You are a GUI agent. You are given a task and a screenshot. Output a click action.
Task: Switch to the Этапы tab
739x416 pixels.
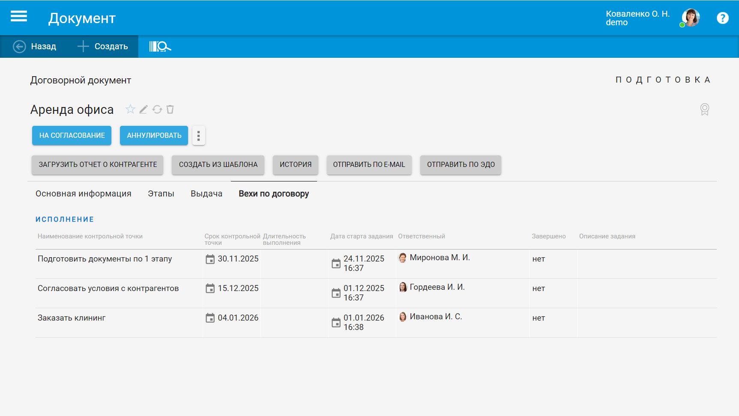[x=161, y=194]
